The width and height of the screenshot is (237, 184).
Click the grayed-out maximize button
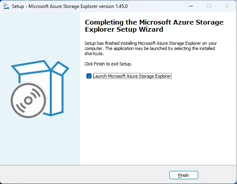tap(209, 6)
